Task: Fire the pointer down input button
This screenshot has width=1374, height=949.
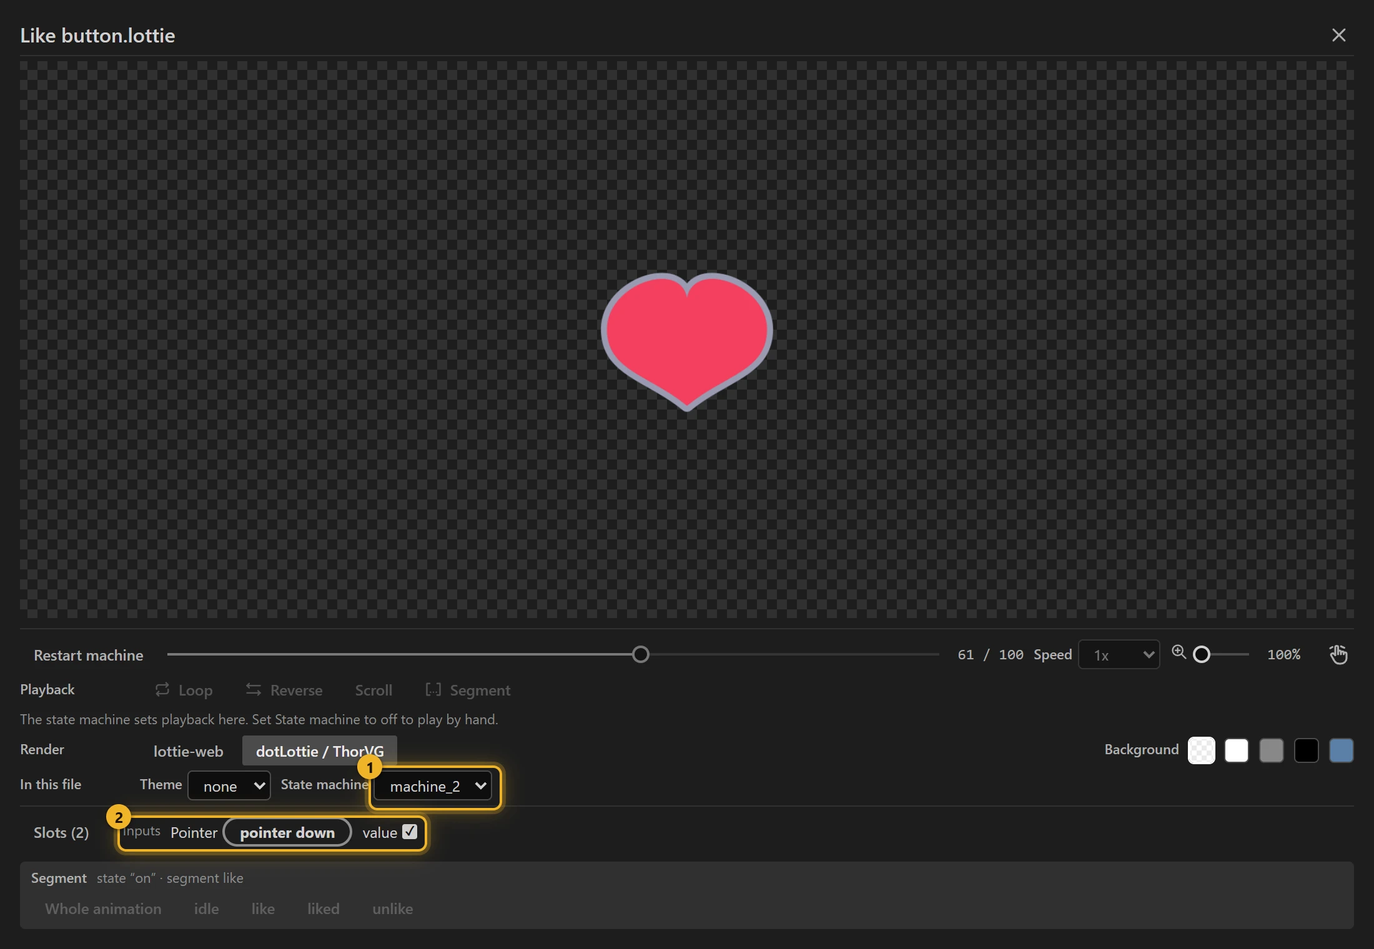Action: click(x=287, y=832)
